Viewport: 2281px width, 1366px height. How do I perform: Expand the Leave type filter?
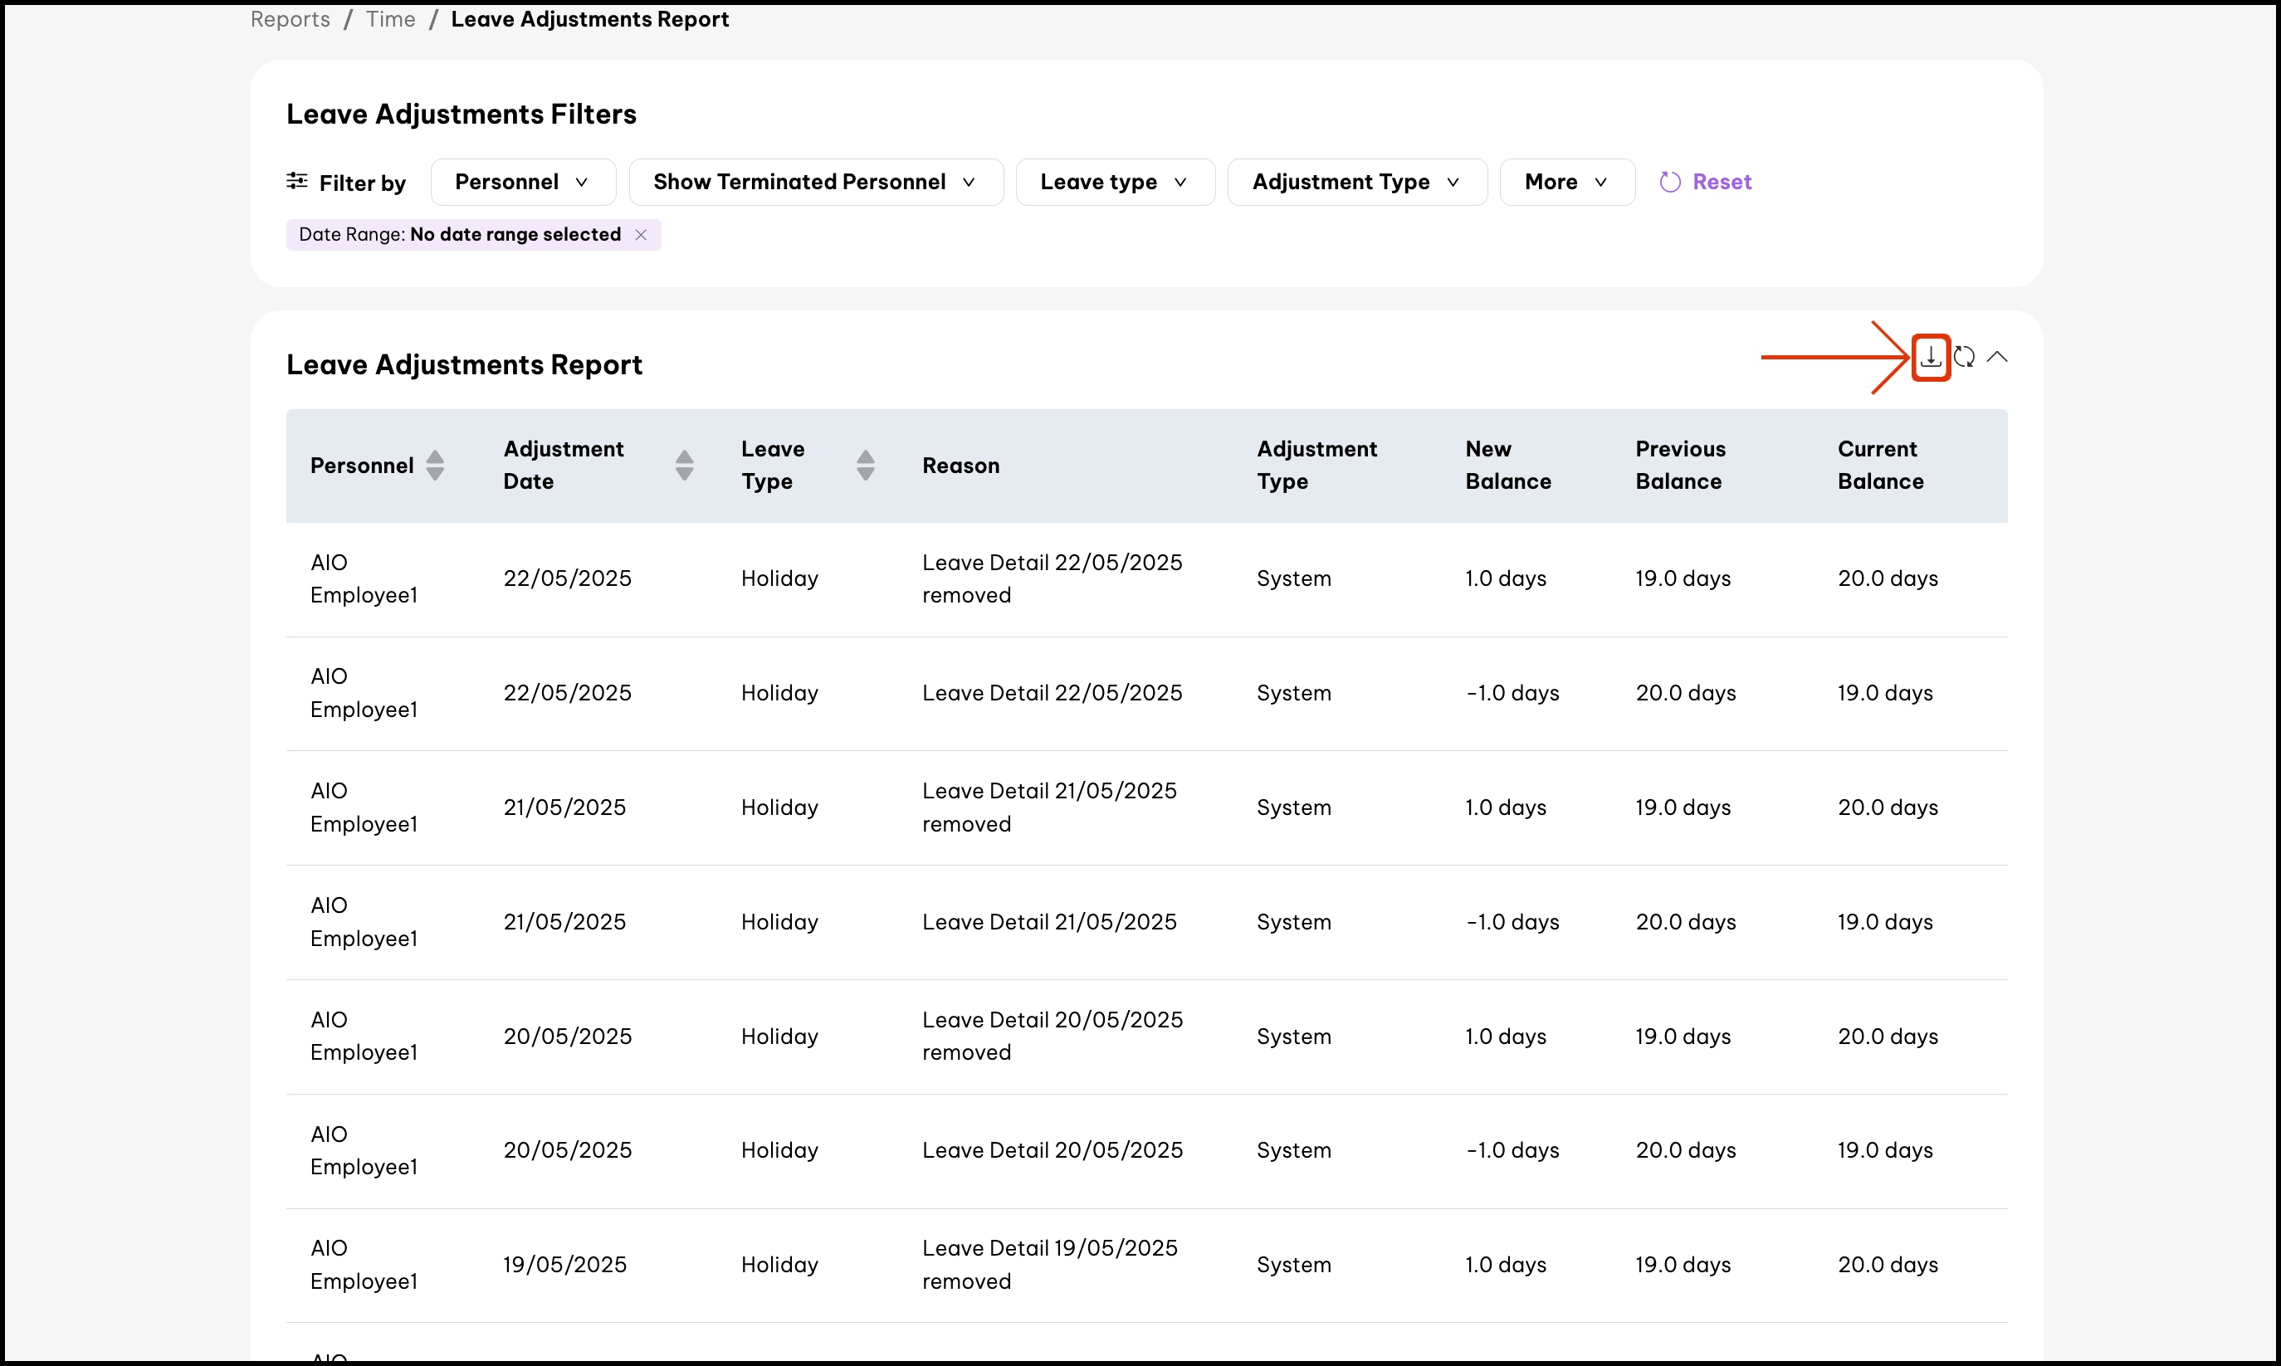click(1114, 183)
